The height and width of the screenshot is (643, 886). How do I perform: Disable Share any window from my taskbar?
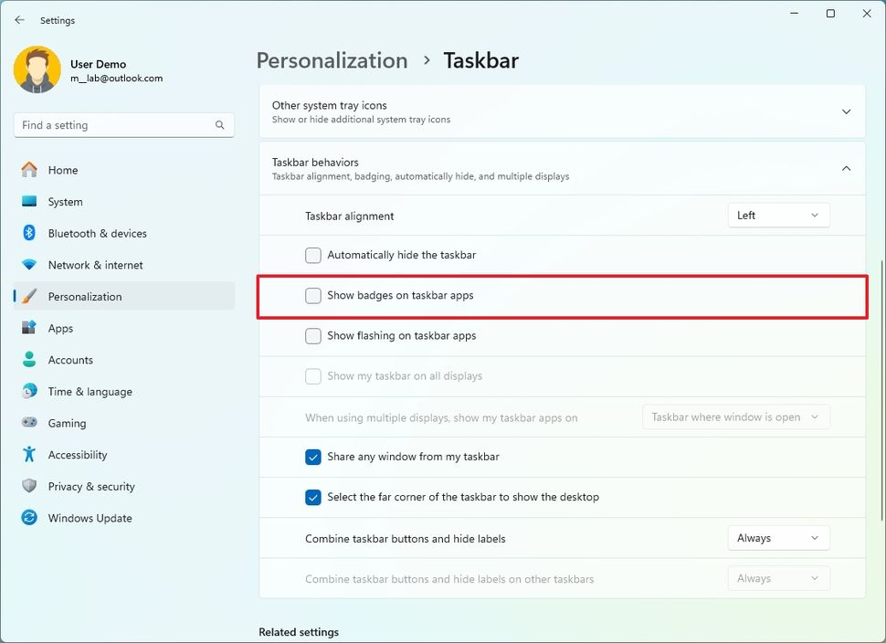pyautogui.click(x=313, y=457)
